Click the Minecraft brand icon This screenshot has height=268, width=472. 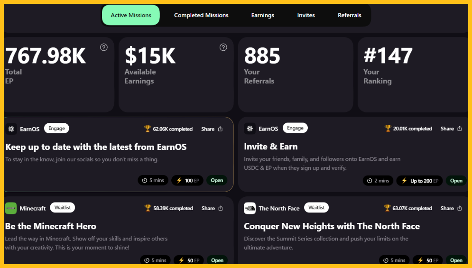pyautogui.click(x=11, y=208)
